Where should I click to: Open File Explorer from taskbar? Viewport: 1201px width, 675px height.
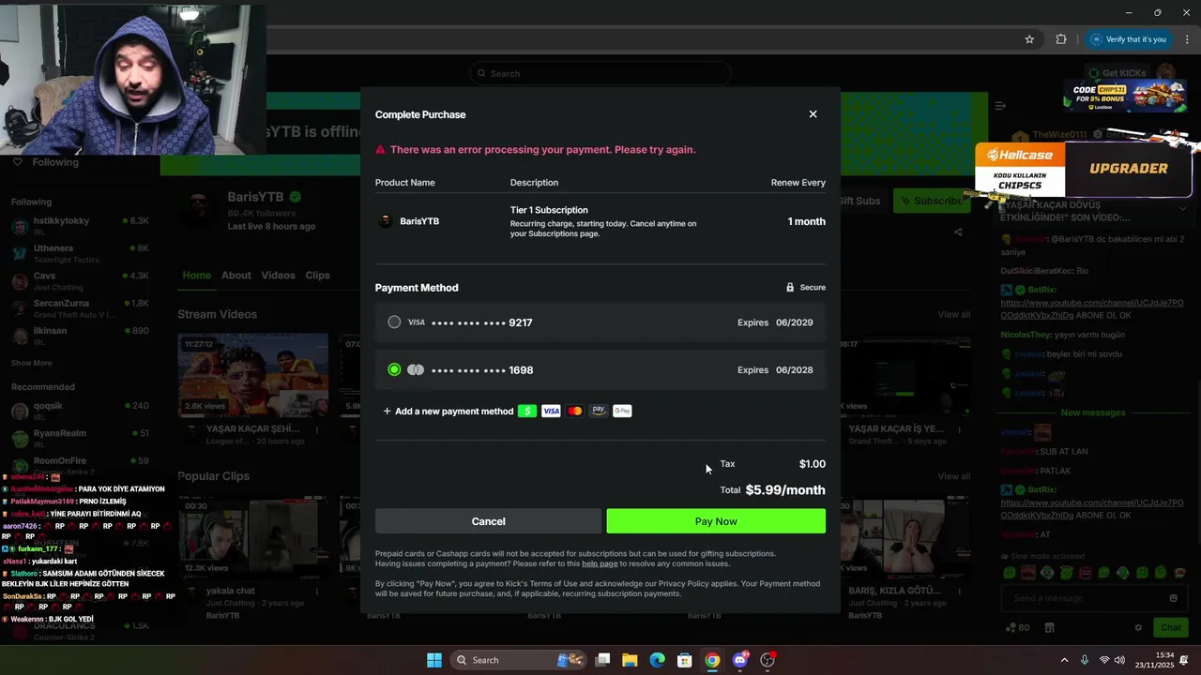click(630, 660)
